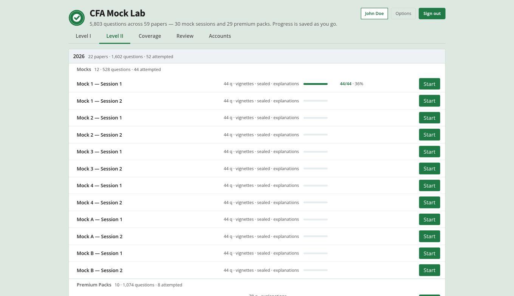514x296 pixels.
Task: Open the Options button
Action: 403,14
